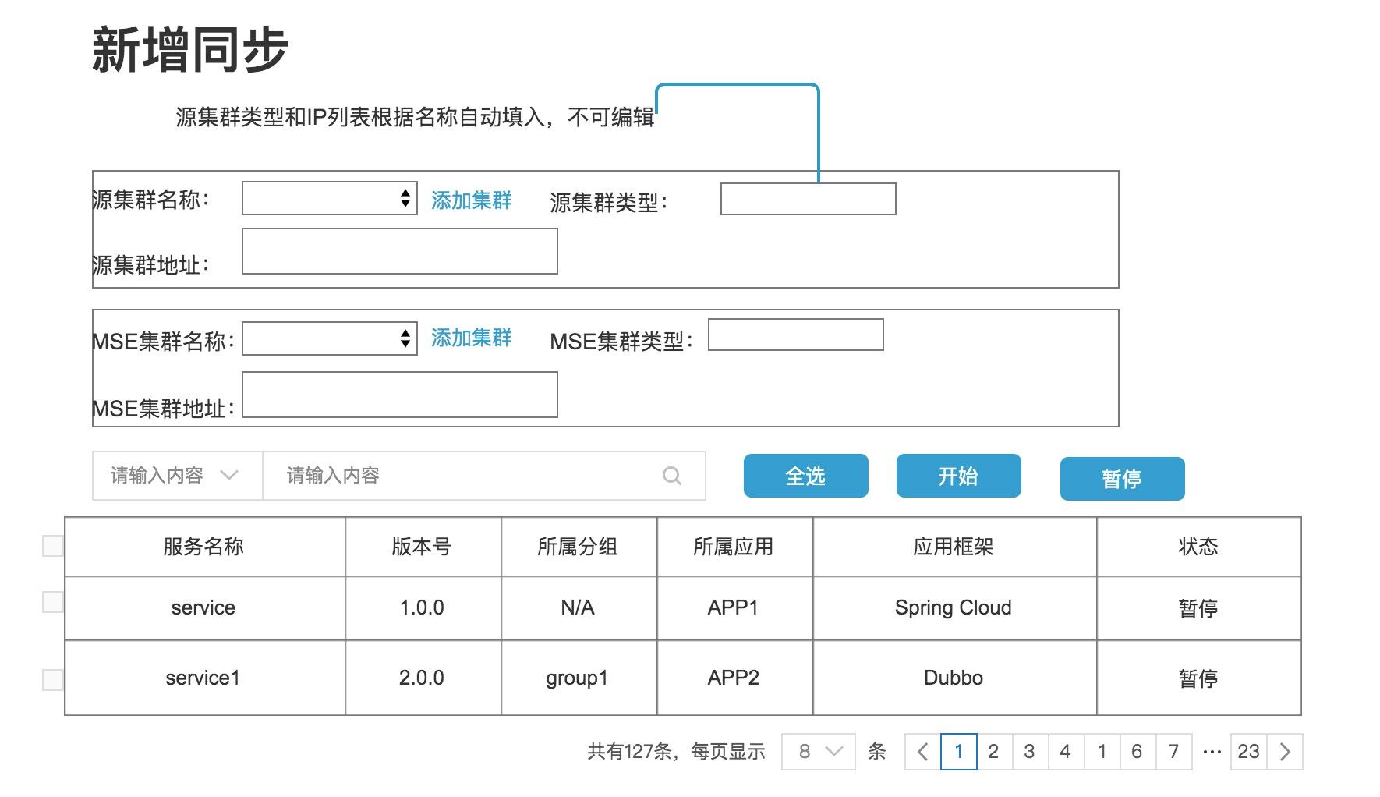Click the 版本号 column header
Viewport: 1380px width, 797px height.
[x=423, y=547]
